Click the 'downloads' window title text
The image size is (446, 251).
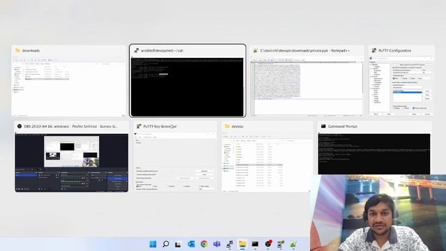click(x=31, y=51)
